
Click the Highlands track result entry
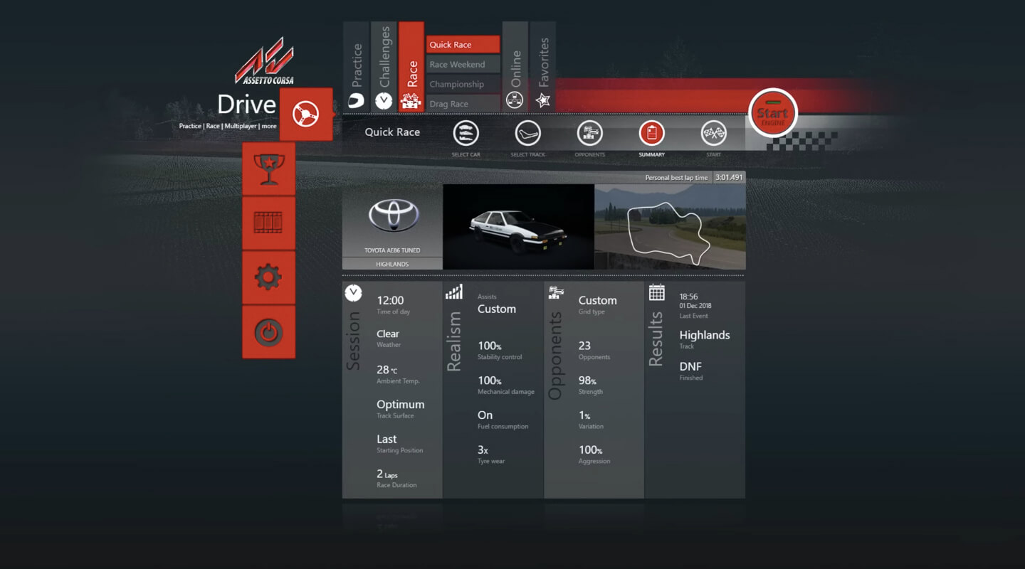pos(705,335)
